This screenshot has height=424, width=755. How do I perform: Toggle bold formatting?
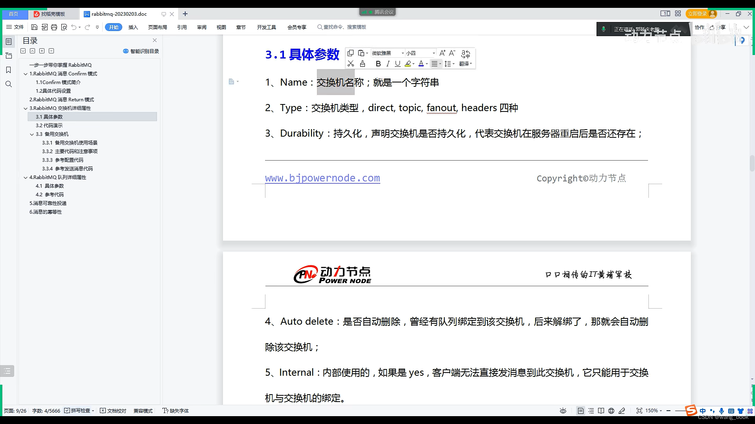(378, 64)
